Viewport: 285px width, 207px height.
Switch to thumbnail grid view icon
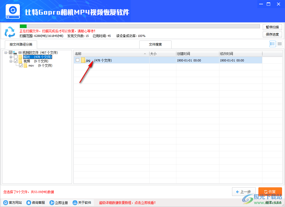(x=280, y=44)
